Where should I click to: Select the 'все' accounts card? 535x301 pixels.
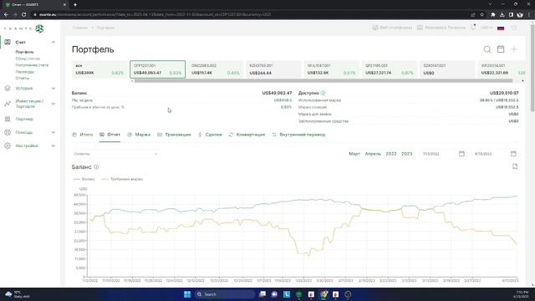point(99,69)
